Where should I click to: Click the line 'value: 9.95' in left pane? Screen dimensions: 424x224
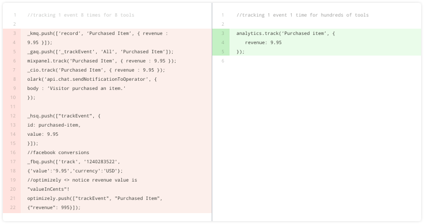click(x=43, y=134)
